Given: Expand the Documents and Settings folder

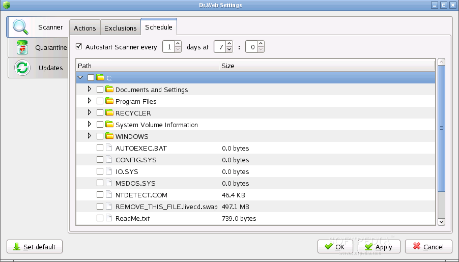Looking at the screenshot, I should (90, 89).
